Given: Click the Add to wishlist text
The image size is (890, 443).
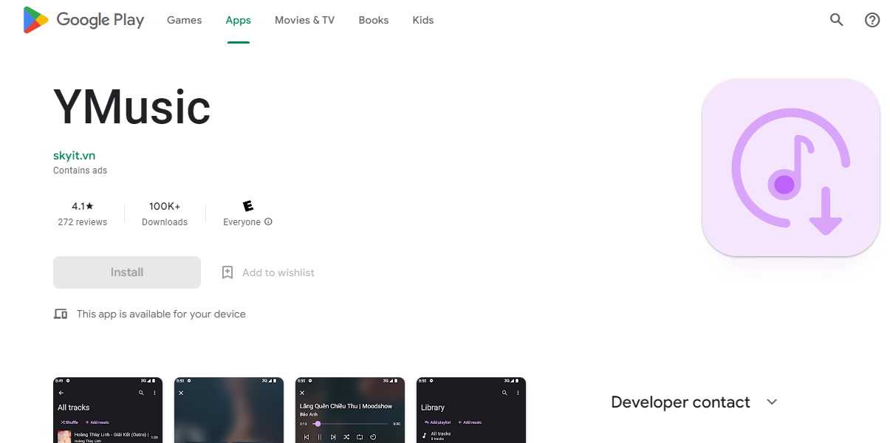Looking at the screenshot, I should point(278,272).
